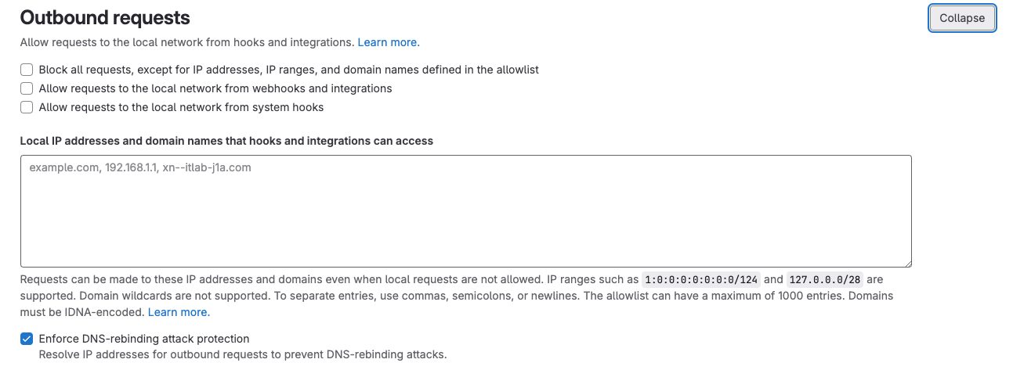Click the allowlist text area resize handle
Screen dimensions: 1013x370
pyautogui.click(x=907, y=263)
